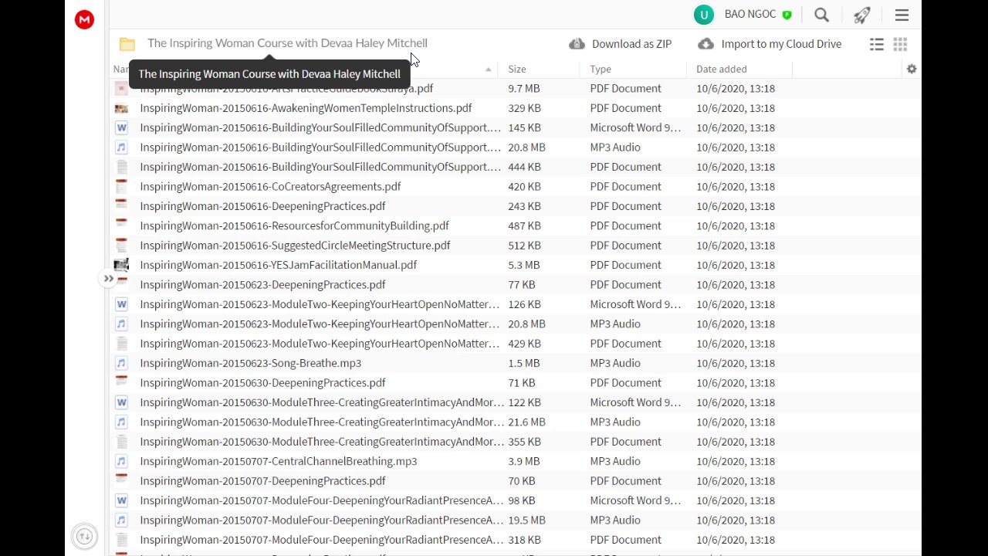The width and height of the screenshot is (988, 556).
Task: Open the search magnifier icon
Action: (x=822, y=15)
